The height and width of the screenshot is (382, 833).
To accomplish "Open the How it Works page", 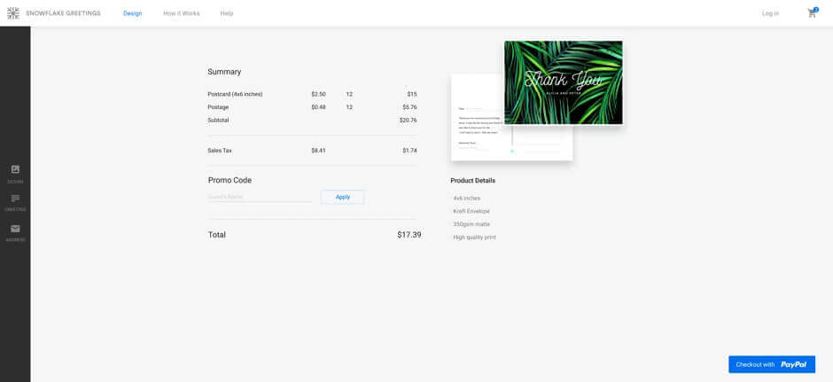I will click(181, 13).
